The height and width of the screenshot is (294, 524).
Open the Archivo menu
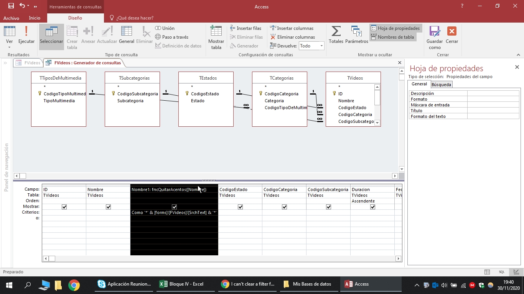coord(11,18)
